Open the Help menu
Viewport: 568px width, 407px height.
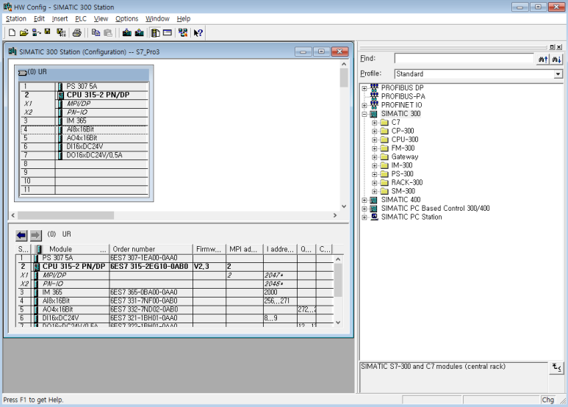(184, 19)
